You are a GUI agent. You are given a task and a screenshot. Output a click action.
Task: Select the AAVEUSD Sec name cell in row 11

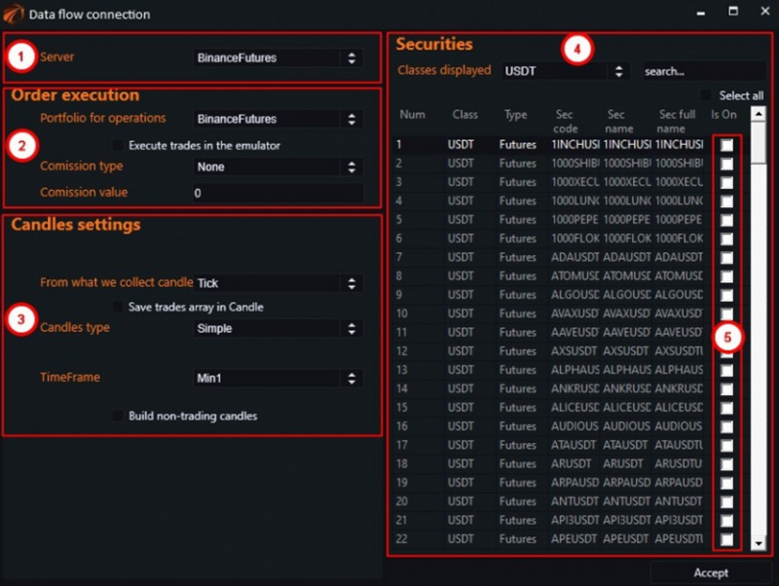[626, 332]
